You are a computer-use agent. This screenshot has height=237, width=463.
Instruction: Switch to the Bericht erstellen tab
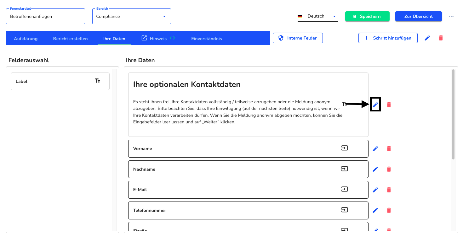[70, 39]
